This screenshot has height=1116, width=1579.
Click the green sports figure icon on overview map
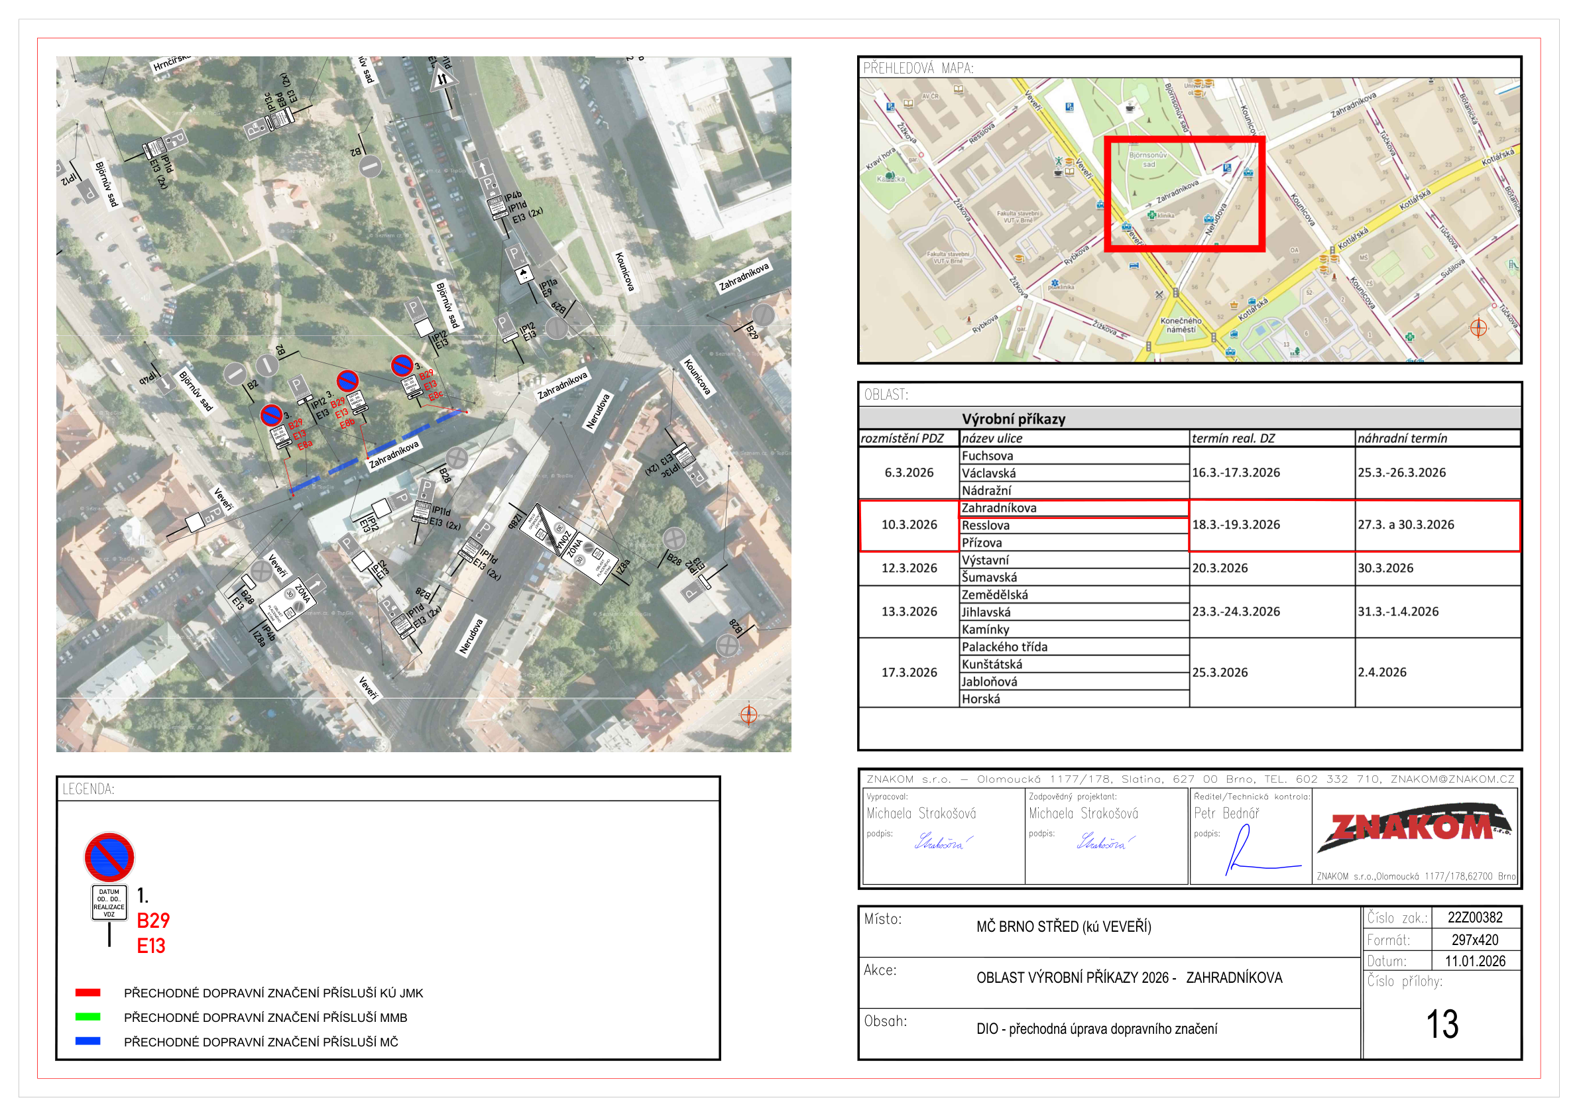pos(1059,161)
